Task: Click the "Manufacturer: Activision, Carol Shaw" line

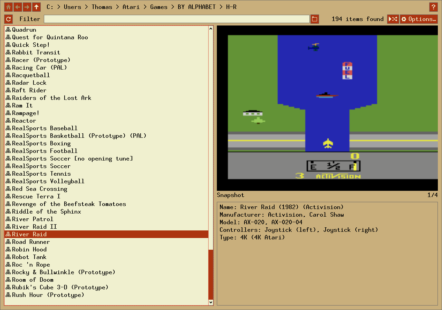Action: point(282,215)
